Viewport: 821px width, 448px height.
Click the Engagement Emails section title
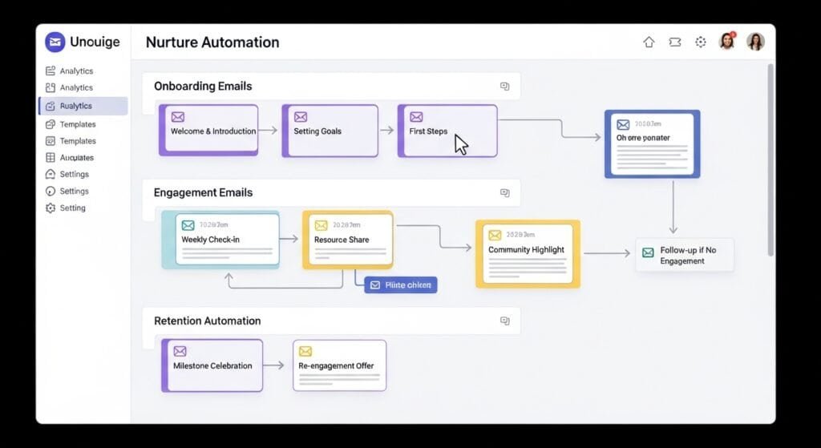(x=203, y=192)
